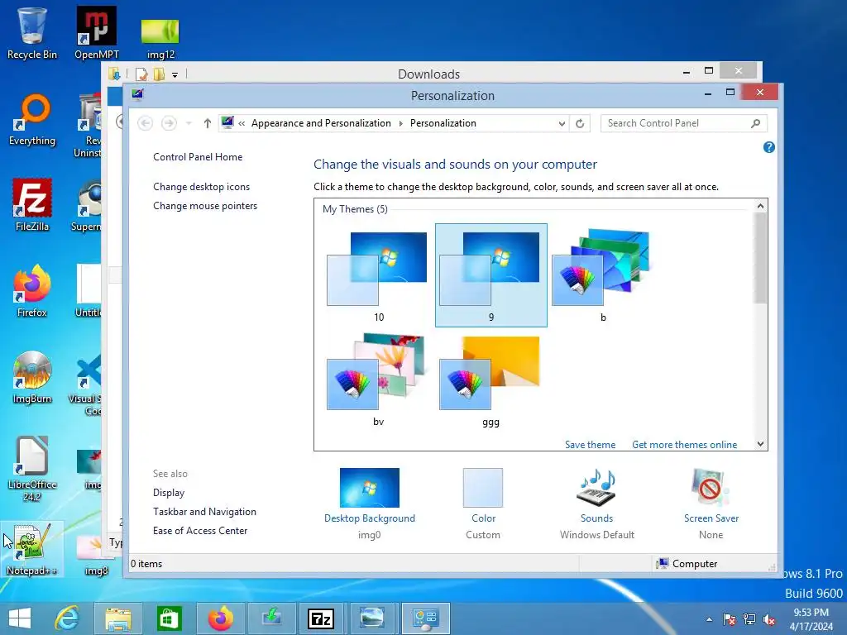Open Downloads quick access toolbar customize dropdown
This screenshot has height=635, width=847.
pos(175,74)
